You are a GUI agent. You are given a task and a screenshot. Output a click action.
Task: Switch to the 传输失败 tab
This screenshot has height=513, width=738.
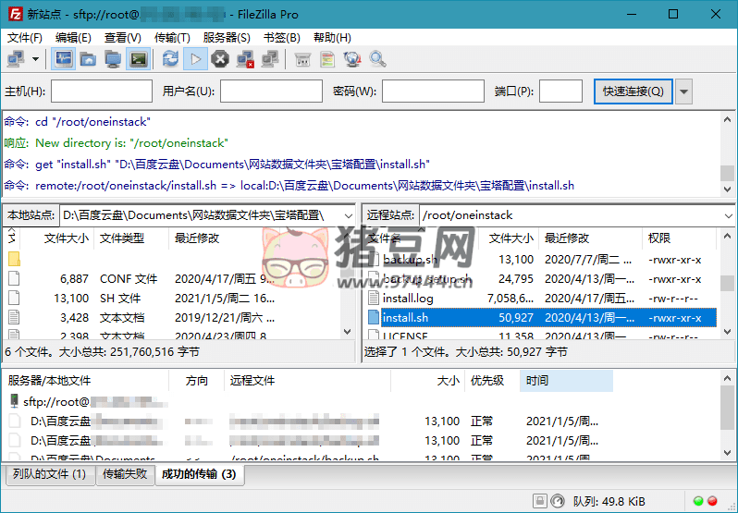click(x=123, y=475)
